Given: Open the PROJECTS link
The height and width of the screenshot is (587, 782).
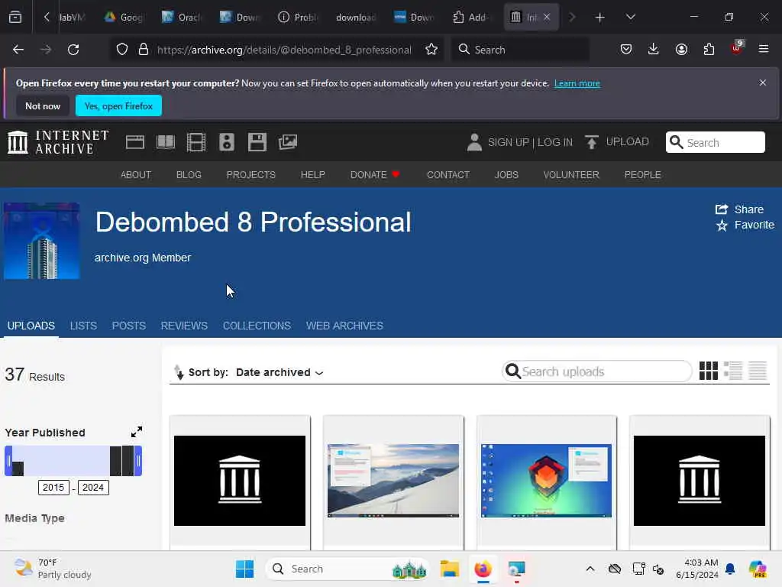Looking at the screenshot, I should tap(250, 175).
